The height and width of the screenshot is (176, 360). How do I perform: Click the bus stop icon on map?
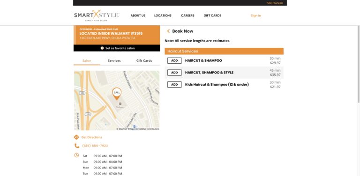pos(135,126)
